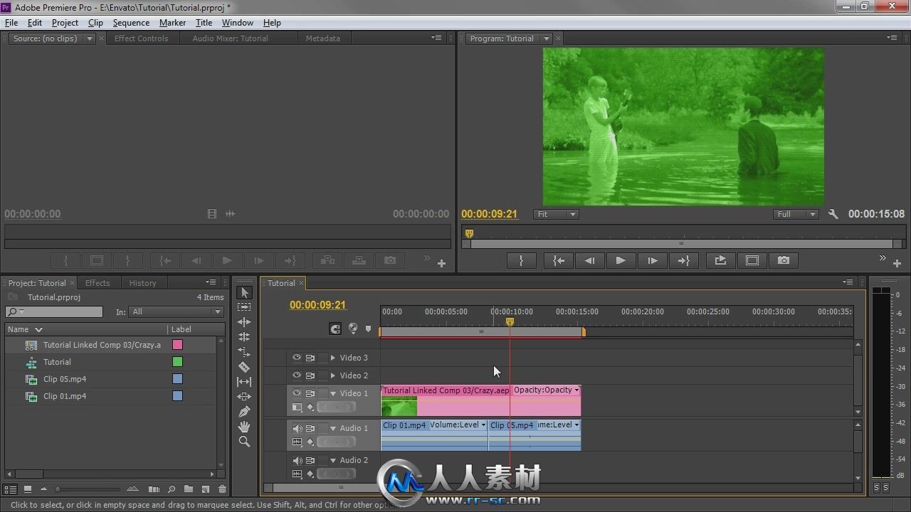Go to Out point in Program monitor
The image size is (911, 512).
coord(683,260)
